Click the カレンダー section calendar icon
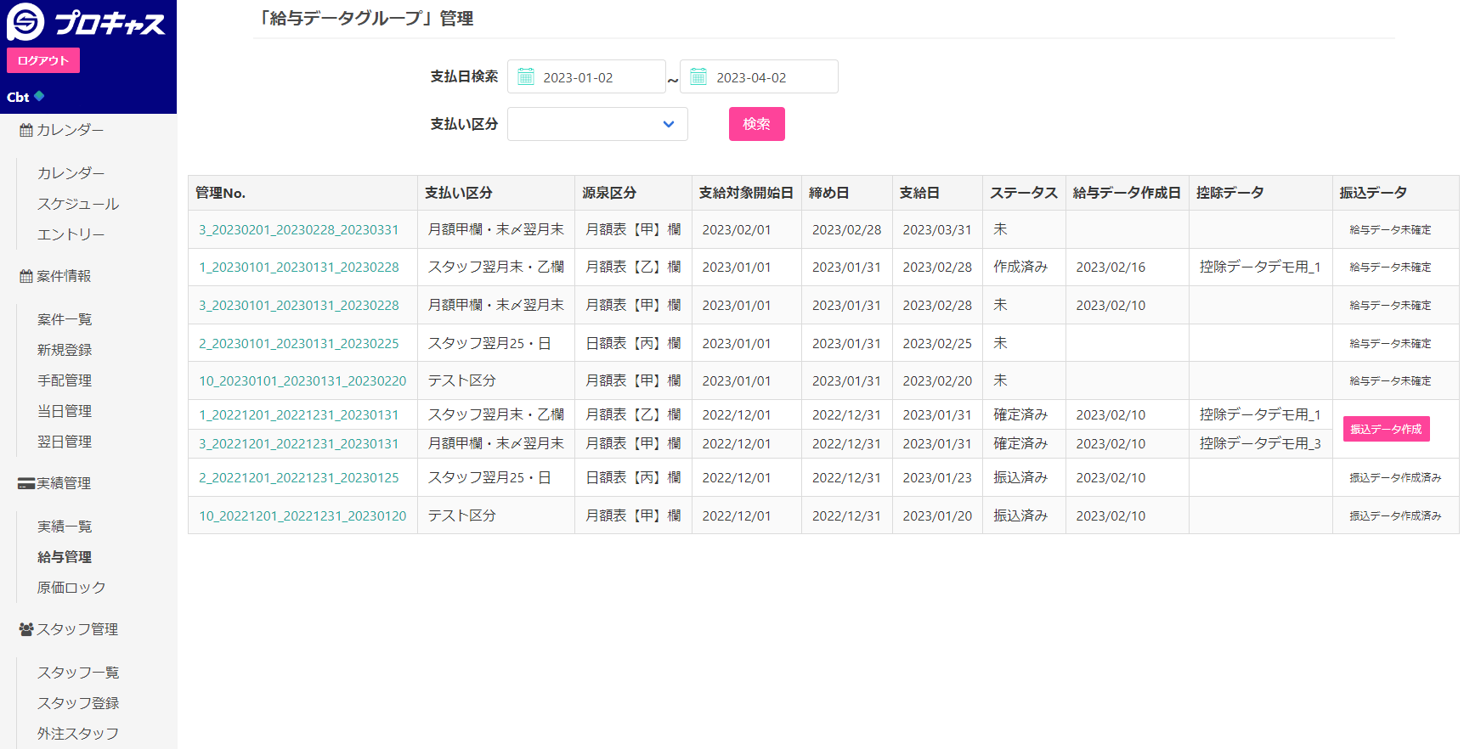 pos(26,130)
